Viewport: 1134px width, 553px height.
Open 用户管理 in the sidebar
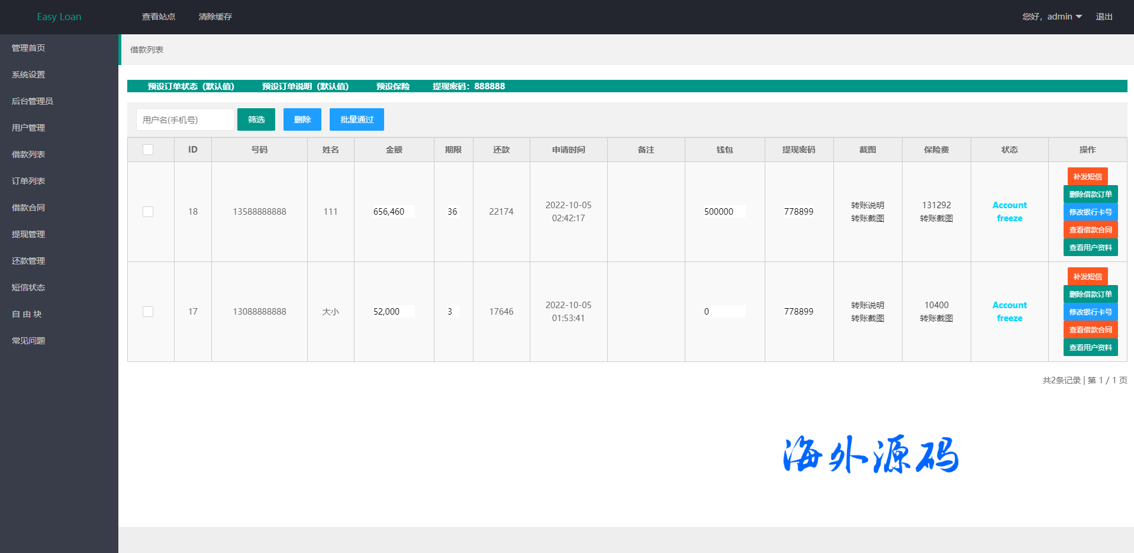coord(28,128)
